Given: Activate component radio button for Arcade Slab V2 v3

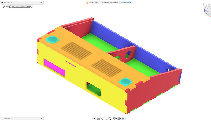Looking at the screenshot, I should tap(31, 7).
